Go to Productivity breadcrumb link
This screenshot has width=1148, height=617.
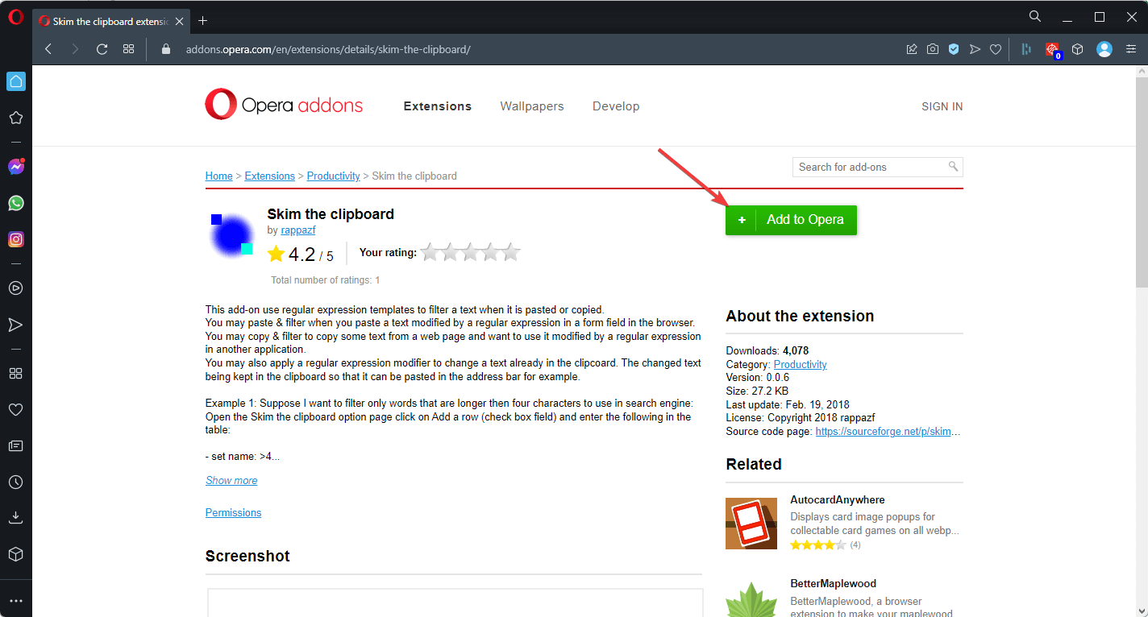pos(334,176)
